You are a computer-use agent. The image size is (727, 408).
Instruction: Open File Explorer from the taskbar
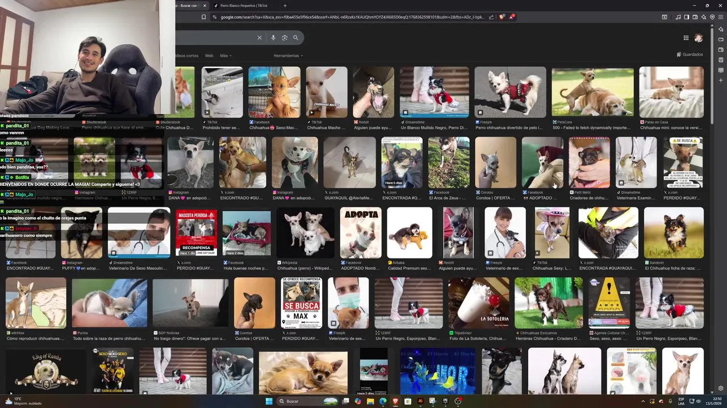tap(370, 401)
